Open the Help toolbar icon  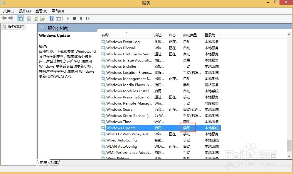(x=52, y=18)
